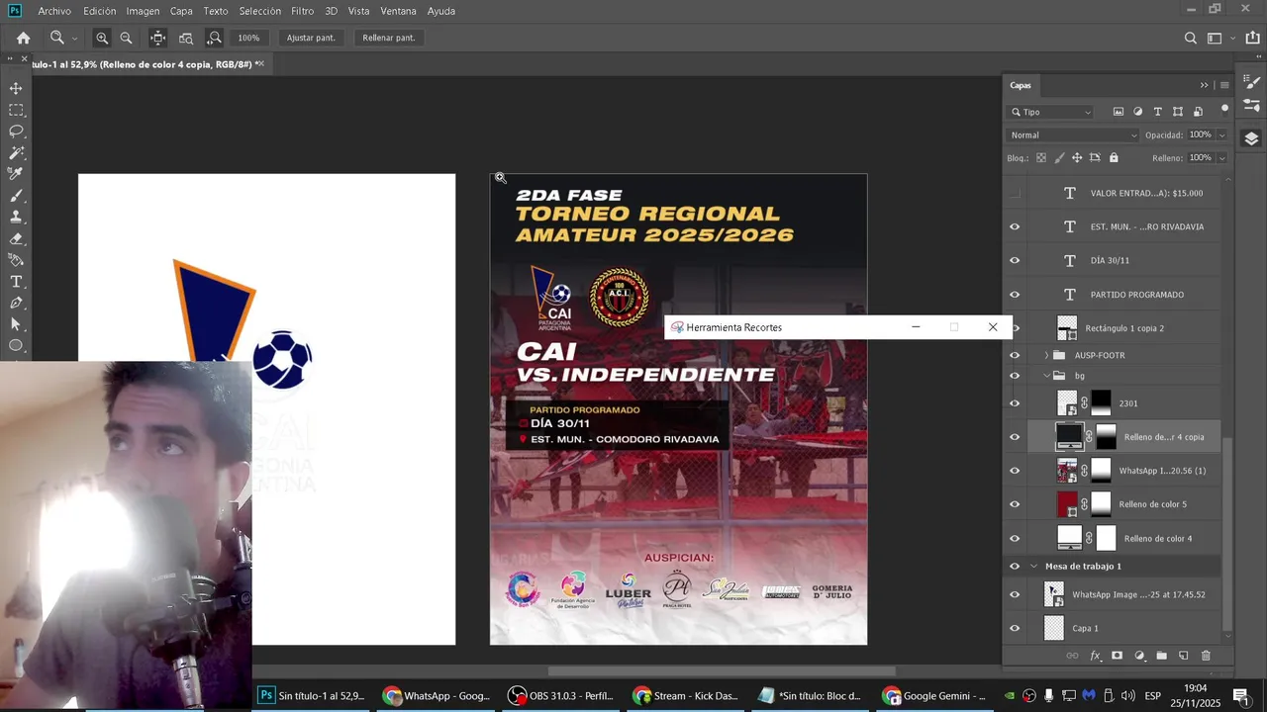Screen dimensions: 1267x712
Task: Filter layers by shape layer icon
Action: (1178, 112)
